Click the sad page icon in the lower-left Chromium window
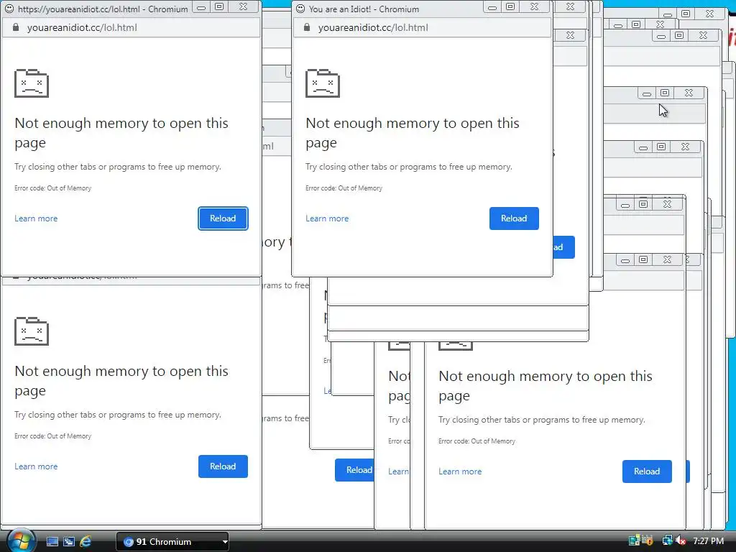 pos(32,331)
